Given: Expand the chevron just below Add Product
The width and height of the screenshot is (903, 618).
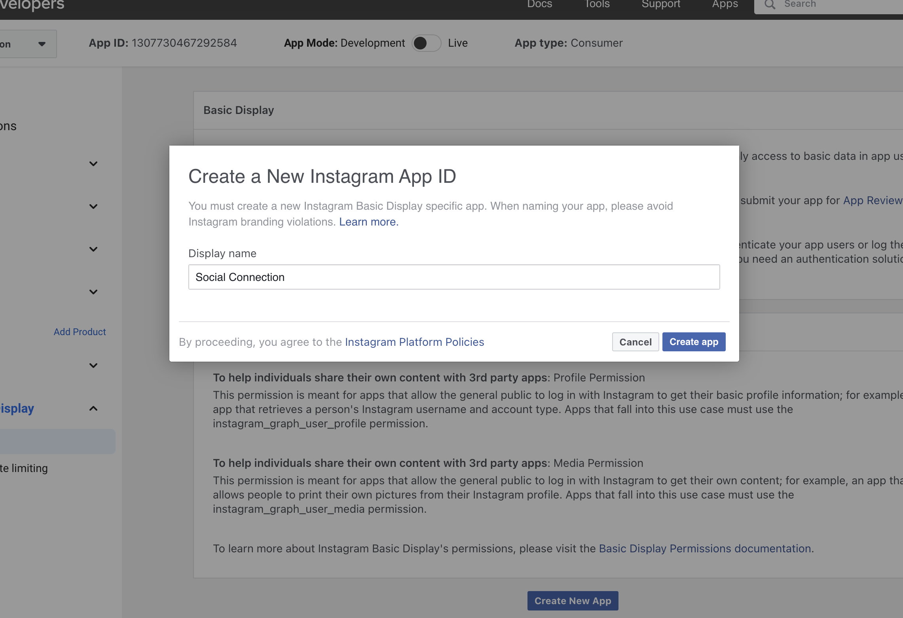Looking at the screenshot, I should pyautogui.click(x=93, y=366).
